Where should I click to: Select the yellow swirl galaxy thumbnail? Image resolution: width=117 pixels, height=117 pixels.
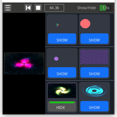pos(62,91)
